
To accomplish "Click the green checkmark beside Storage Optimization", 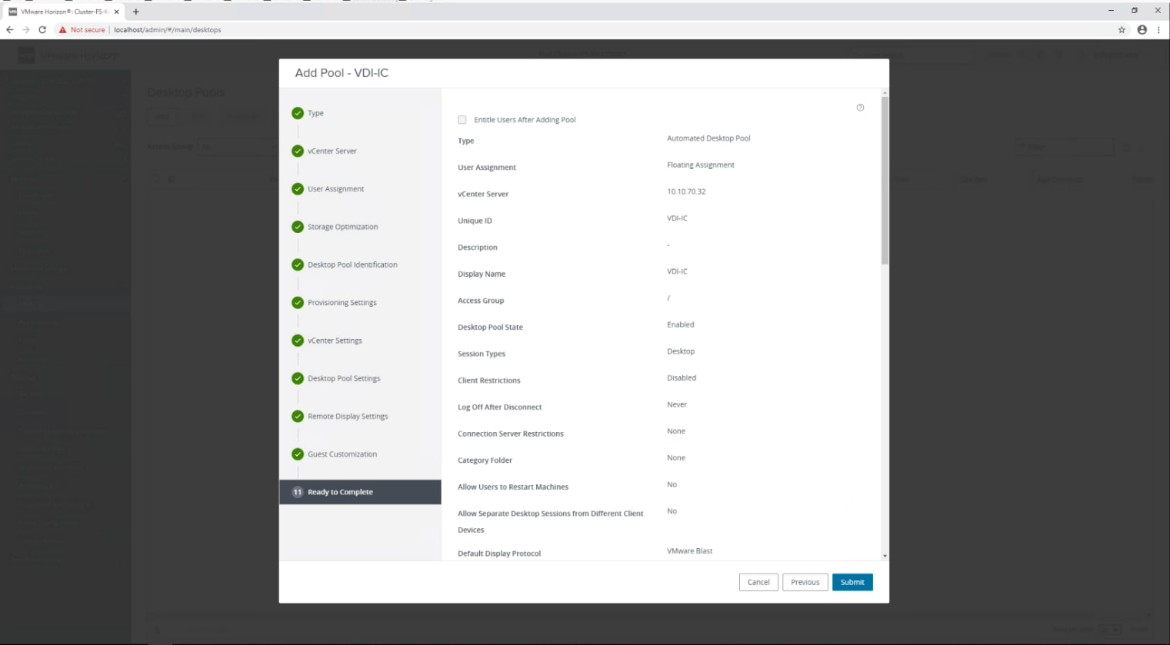I will [x=298, y=227].
